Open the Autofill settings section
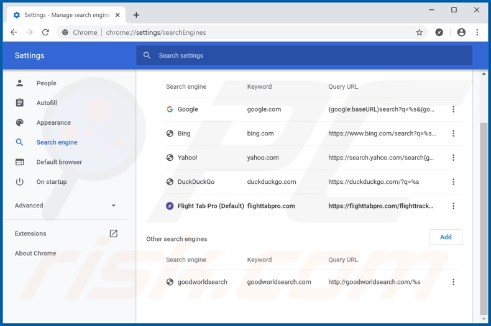The image size is (491, 326). coord(47,102)
